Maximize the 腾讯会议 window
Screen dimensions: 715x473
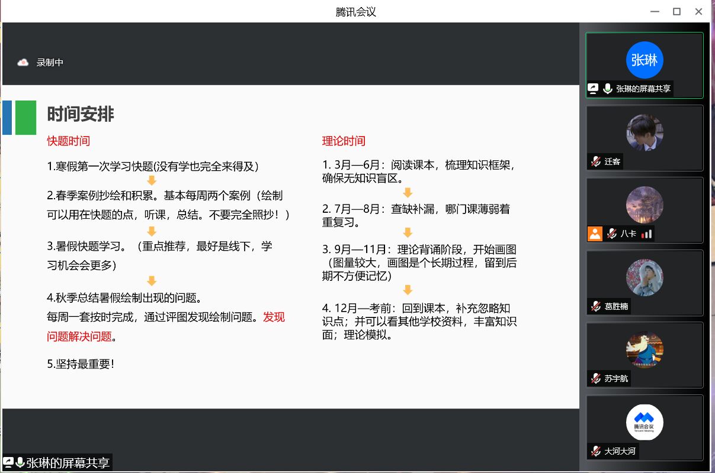click(676, 11)
